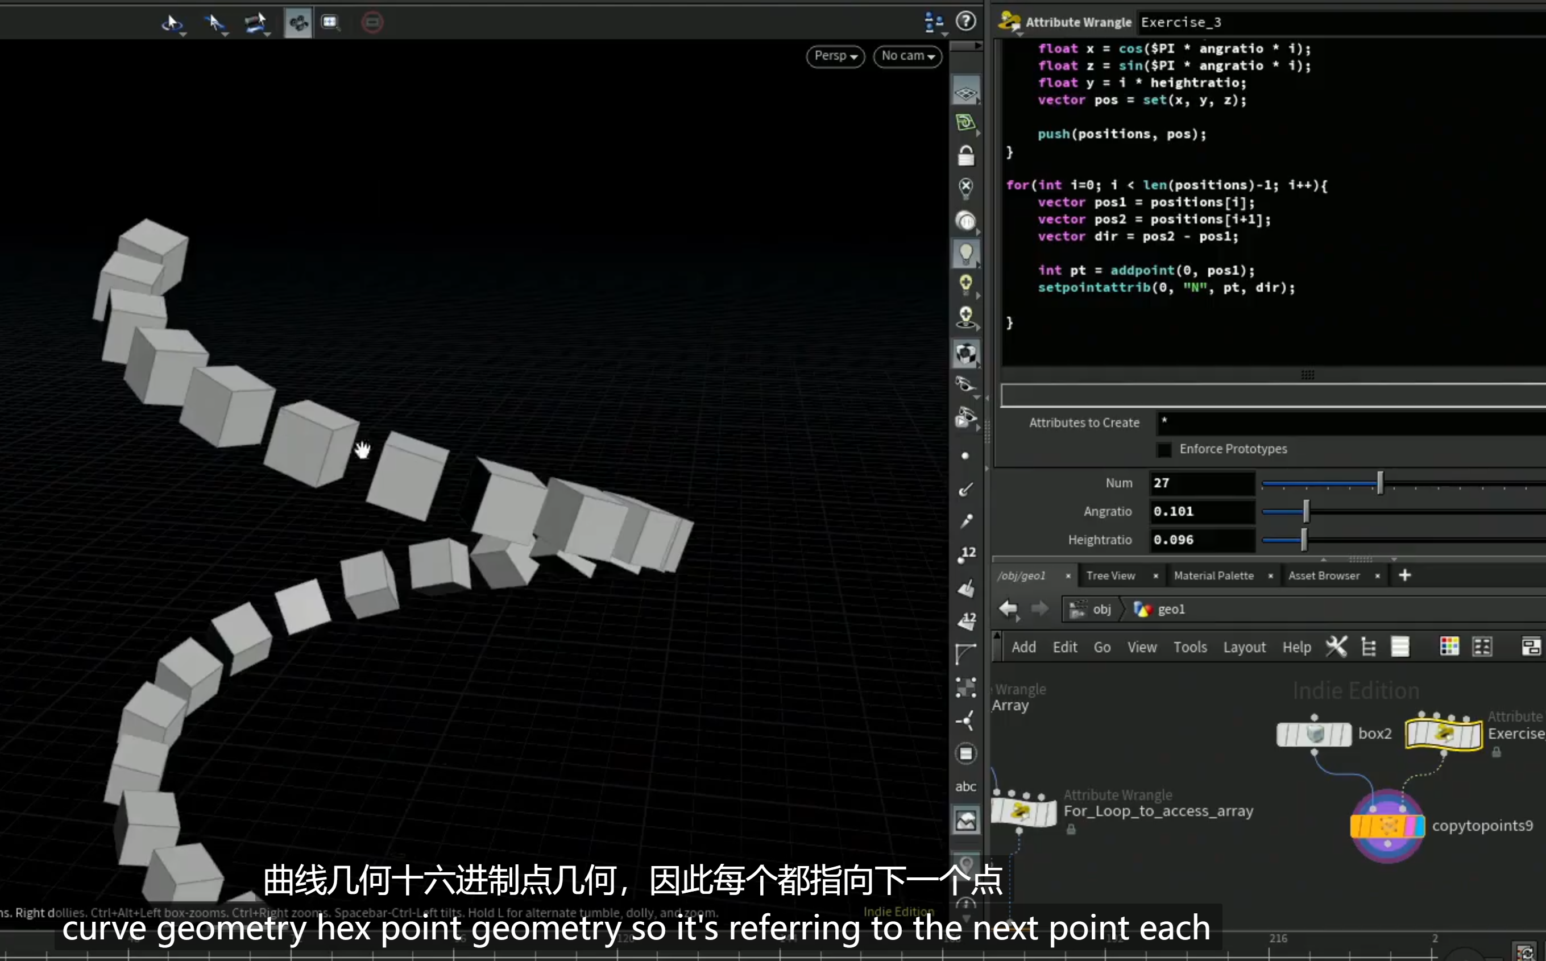Screen dimensions: 1546x961
Task: Open the viewport help question mark icon
Action: [966, 21]
